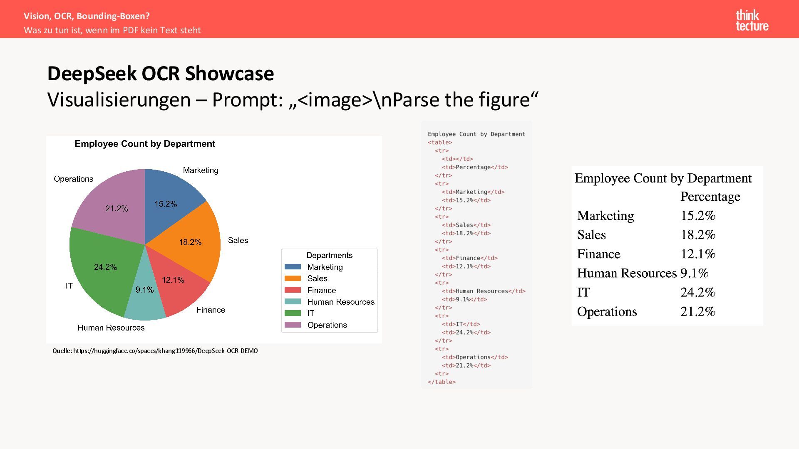Click the DeepSeek OCR Showcase heading

[160, 74]
